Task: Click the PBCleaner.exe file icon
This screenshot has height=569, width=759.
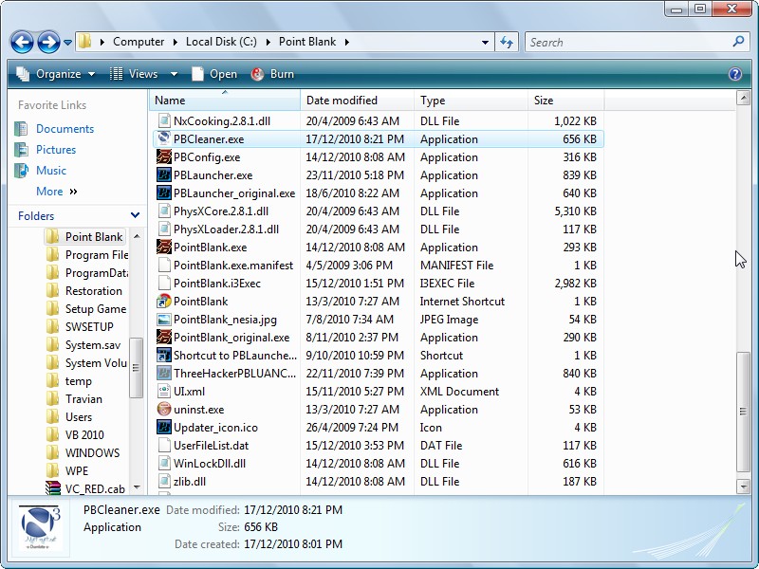Action: pos(164,139)
